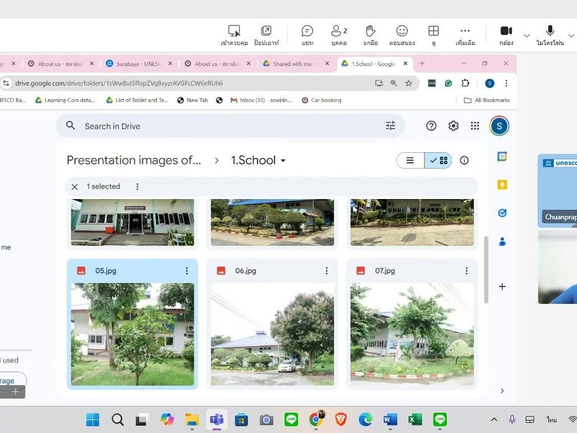577x433 pixels.
Task: Open camera options dropdown arrow
Action: click(527, 36)
